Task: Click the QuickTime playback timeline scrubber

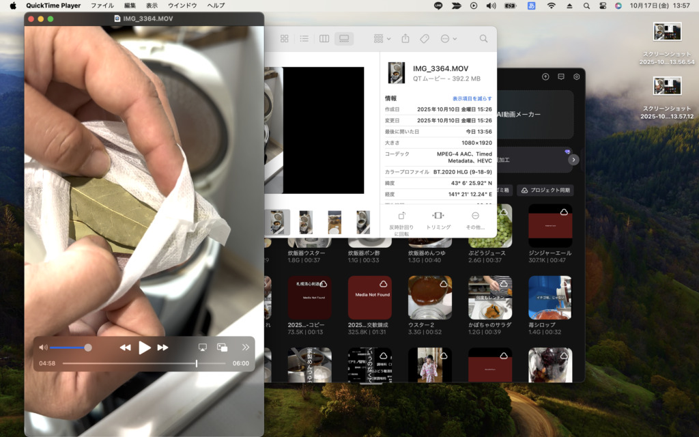Action: point(197,363)
